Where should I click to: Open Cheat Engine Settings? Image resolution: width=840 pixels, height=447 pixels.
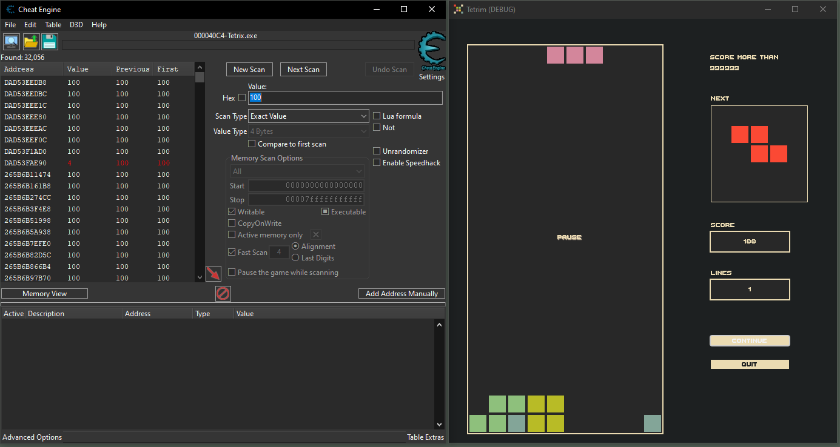click(432, 77)
